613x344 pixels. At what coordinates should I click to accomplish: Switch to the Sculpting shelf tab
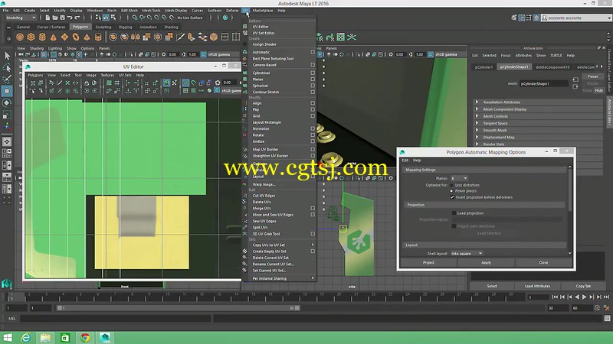point(103,27)
